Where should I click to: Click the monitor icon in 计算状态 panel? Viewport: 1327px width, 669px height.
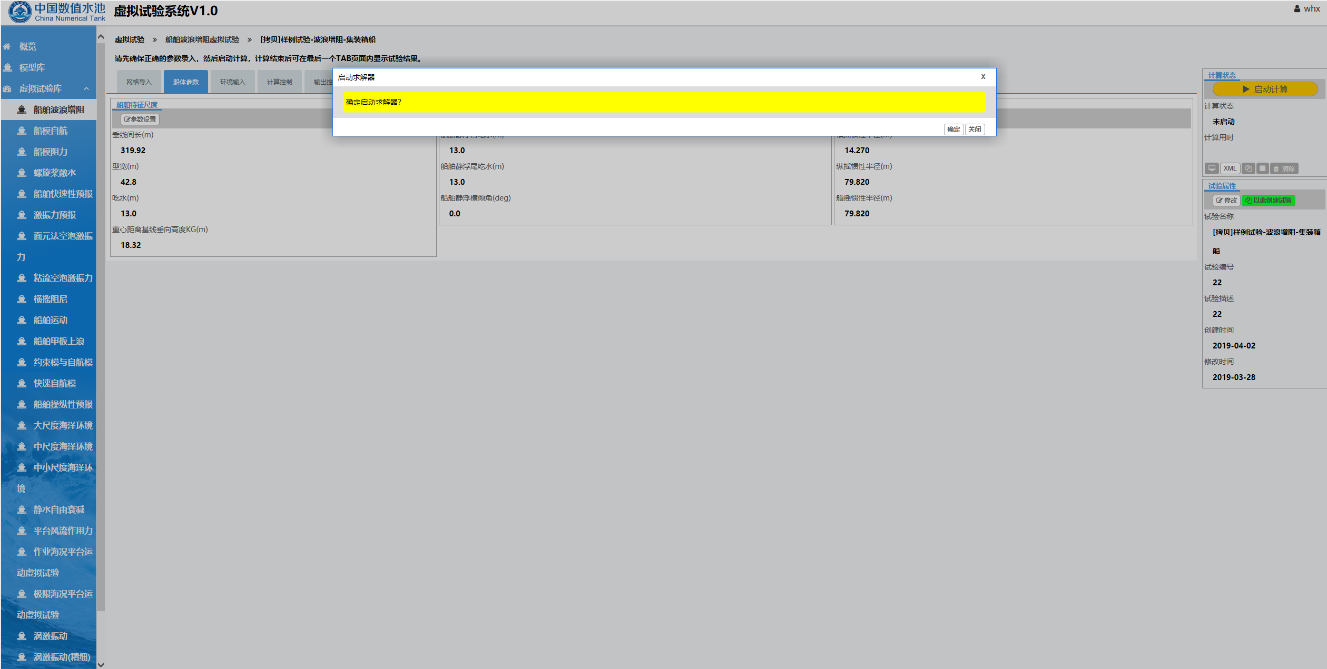click(x=1211, y=168)
